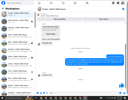Screen dimensions: 128x100
Task: Click the conversation list scrollbar
Action: (x=35, y=20)
